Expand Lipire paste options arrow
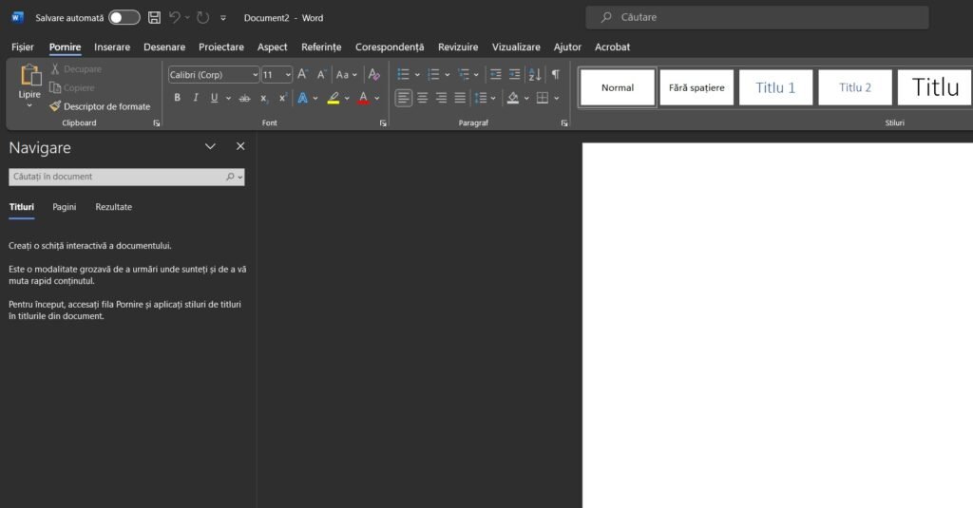Screen dimensions: 973x508 click(29, 106)
